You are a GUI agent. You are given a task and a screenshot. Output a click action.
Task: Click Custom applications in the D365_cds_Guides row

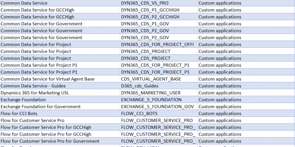click(246, 86)
